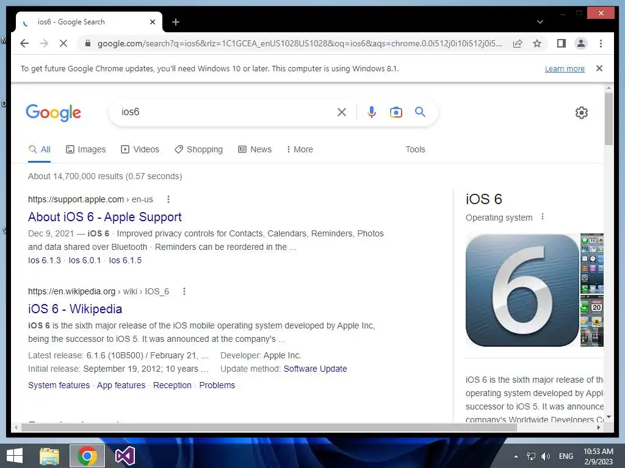Open iOS 6 home screen screenshot thumbnail
625x468 pixels.
coord(592,264)
